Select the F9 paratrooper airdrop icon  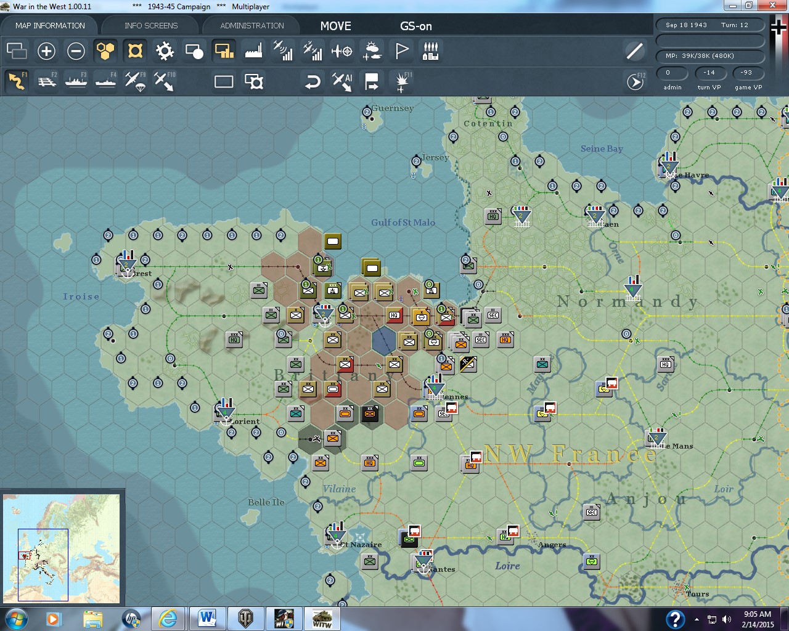[x=135, y=81]
